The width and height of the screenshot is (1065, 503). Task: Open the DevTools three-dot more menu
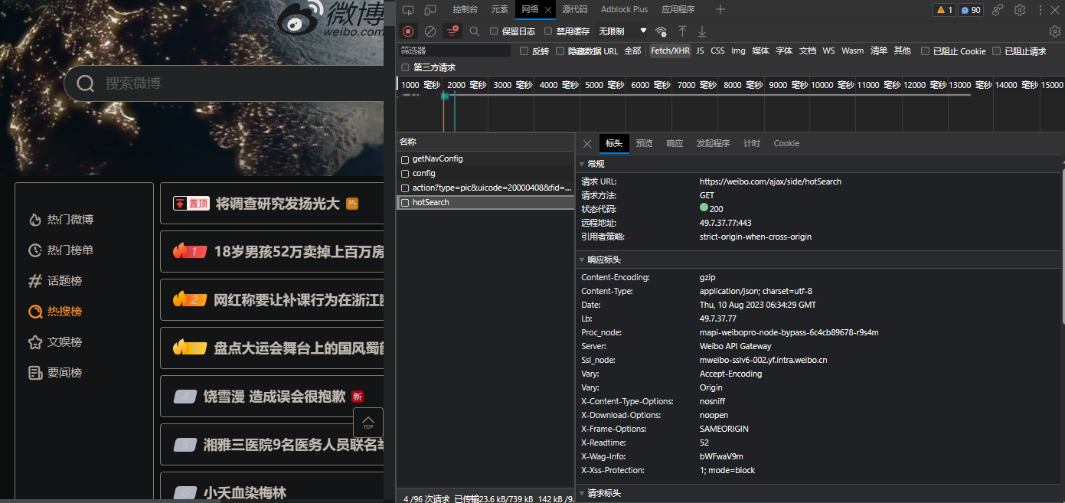(x=1040, y=10)
